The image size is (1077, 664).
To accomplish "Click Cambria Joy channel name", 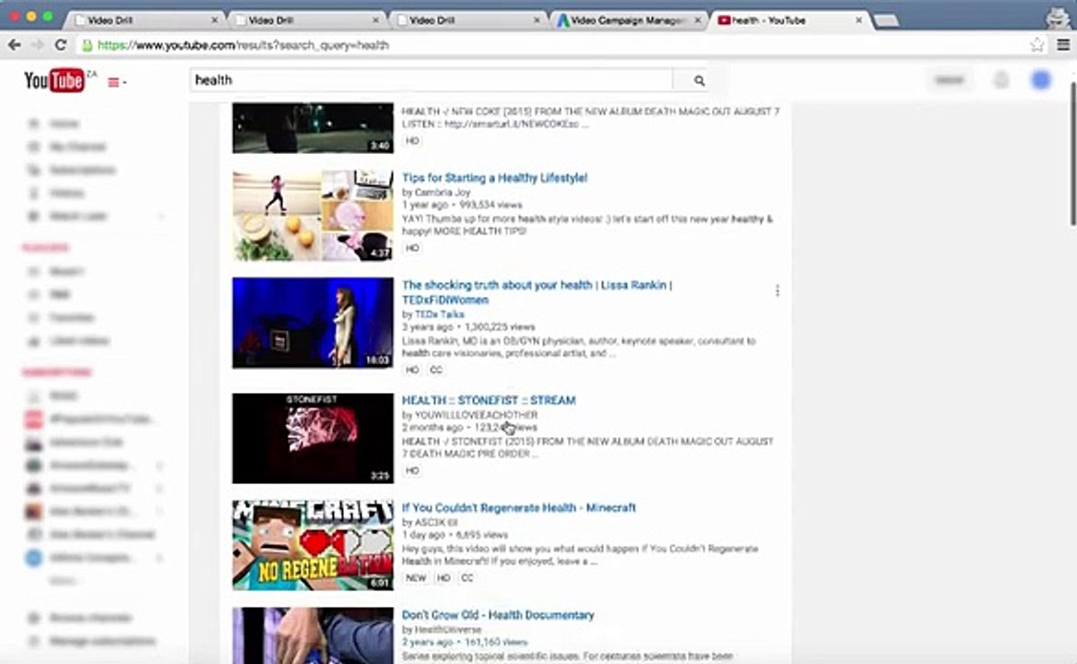I will tap(443, 193).
